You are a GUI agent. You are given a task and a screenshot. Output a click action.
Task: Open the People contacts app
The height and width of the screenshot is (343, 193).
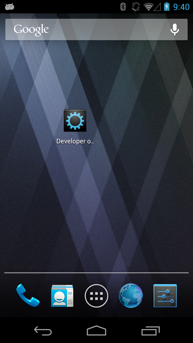coord(62,296)
